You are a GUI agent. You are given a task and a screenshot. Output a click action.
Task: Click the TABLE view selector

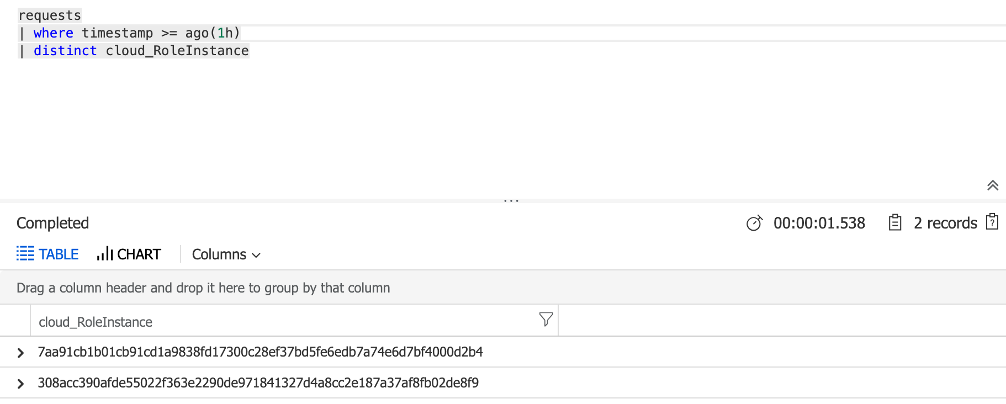pos(57,254)
